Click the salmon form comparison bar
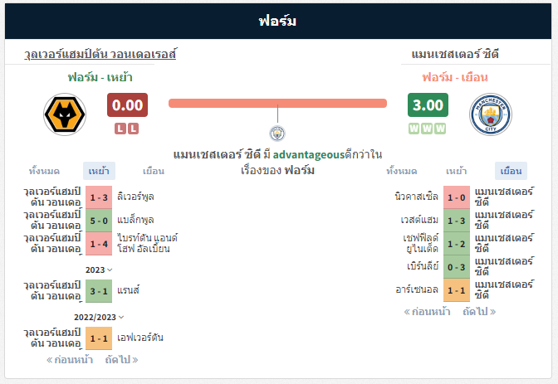 pyautogui.click(x=277, y=103)
